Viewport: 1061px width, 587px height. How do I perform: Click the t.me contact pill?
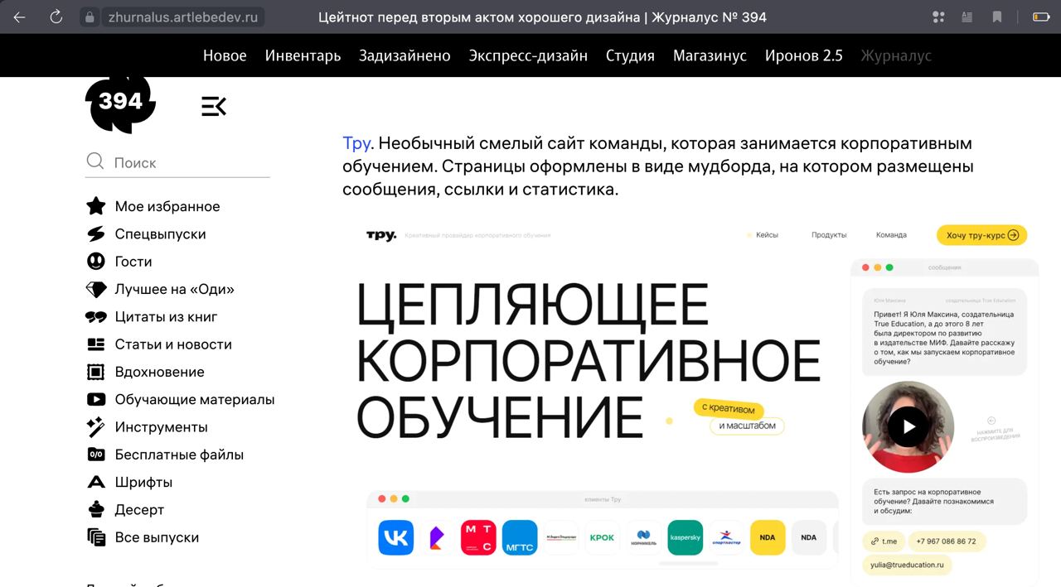[x=884, y=541]
